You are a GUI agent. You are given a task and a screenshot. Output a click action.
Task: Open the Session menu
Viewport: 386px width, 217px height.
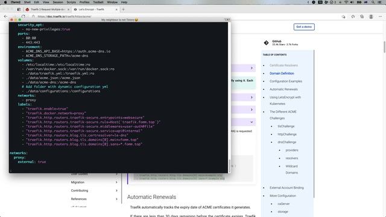point(58,2)
